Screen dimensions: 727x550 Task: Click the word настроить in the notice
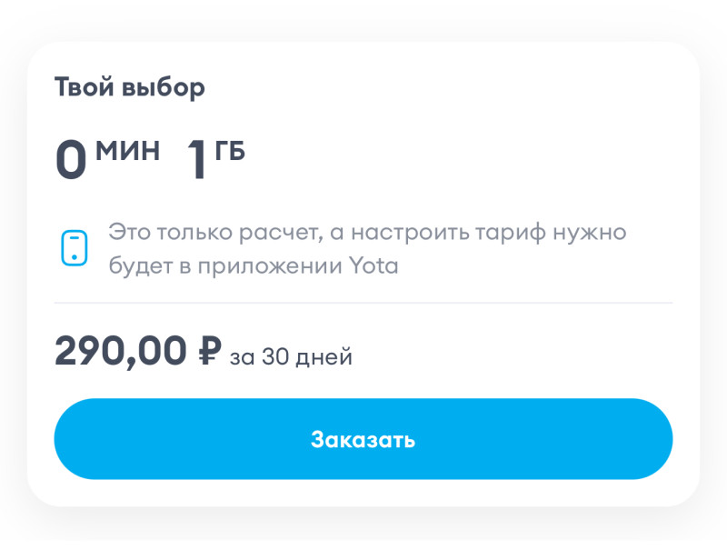[422, 232]
